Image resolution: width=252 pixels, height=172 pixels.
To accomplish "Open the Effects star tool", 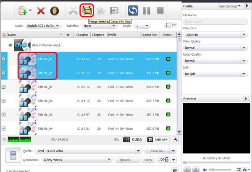I will [101, 11].
